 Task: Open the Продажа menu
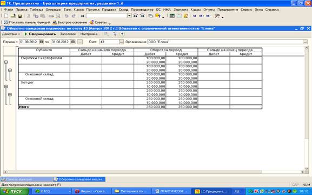109,10
